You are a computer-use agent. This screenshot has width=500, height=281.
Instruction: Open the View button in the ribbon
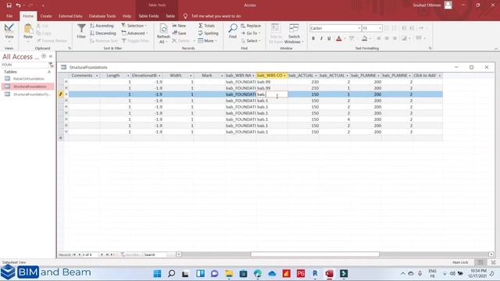(9, 32)
